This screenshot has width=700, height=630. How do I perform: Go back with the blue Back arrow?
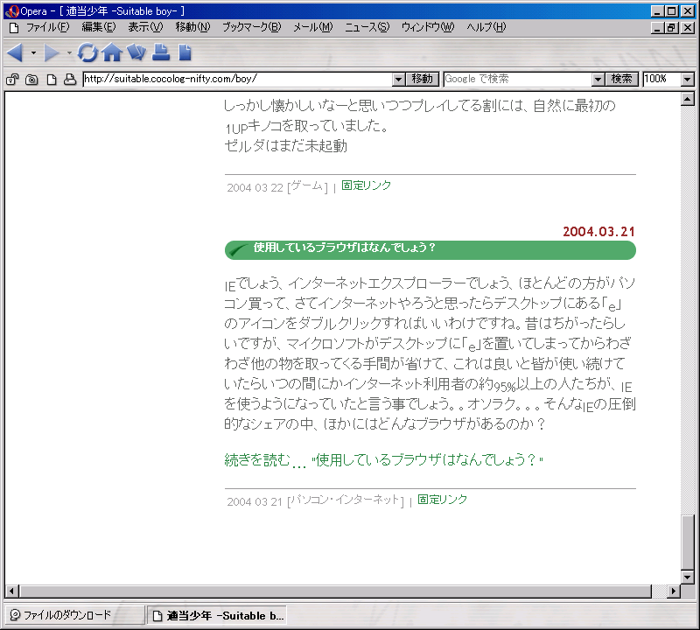pos(16,52)
